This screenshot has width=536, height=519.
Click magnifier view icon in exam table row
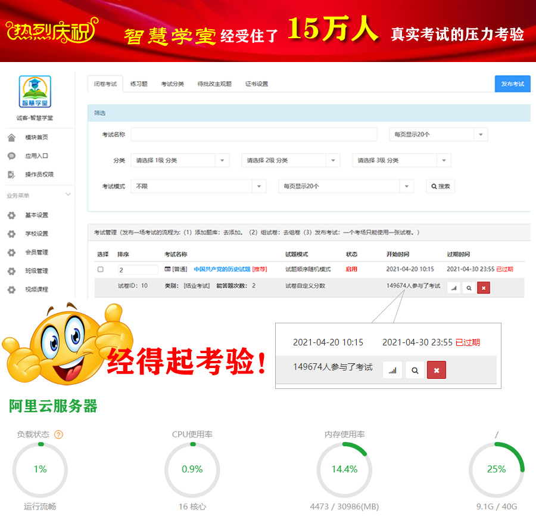(x=469, y=288)
